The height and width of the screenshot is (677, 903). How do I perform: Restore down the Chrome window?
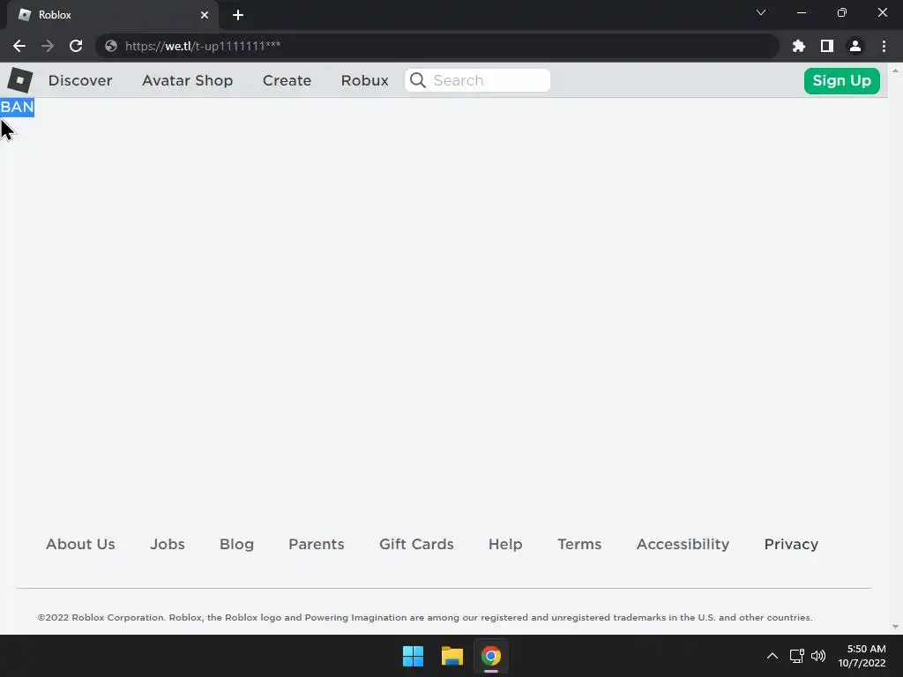click(x=842, y=12)
